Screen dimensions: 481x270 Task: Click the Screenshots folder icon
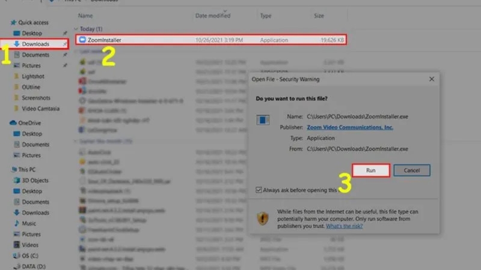17,98
